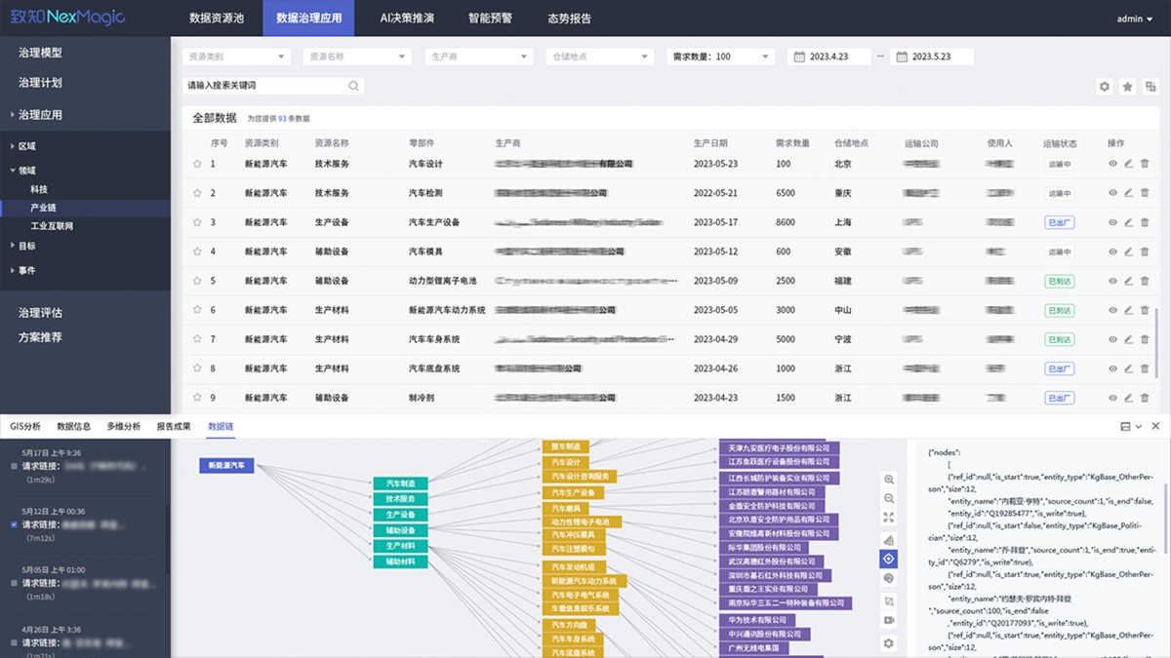
Task: Click the star button above the table
Action: [1128, 87]
